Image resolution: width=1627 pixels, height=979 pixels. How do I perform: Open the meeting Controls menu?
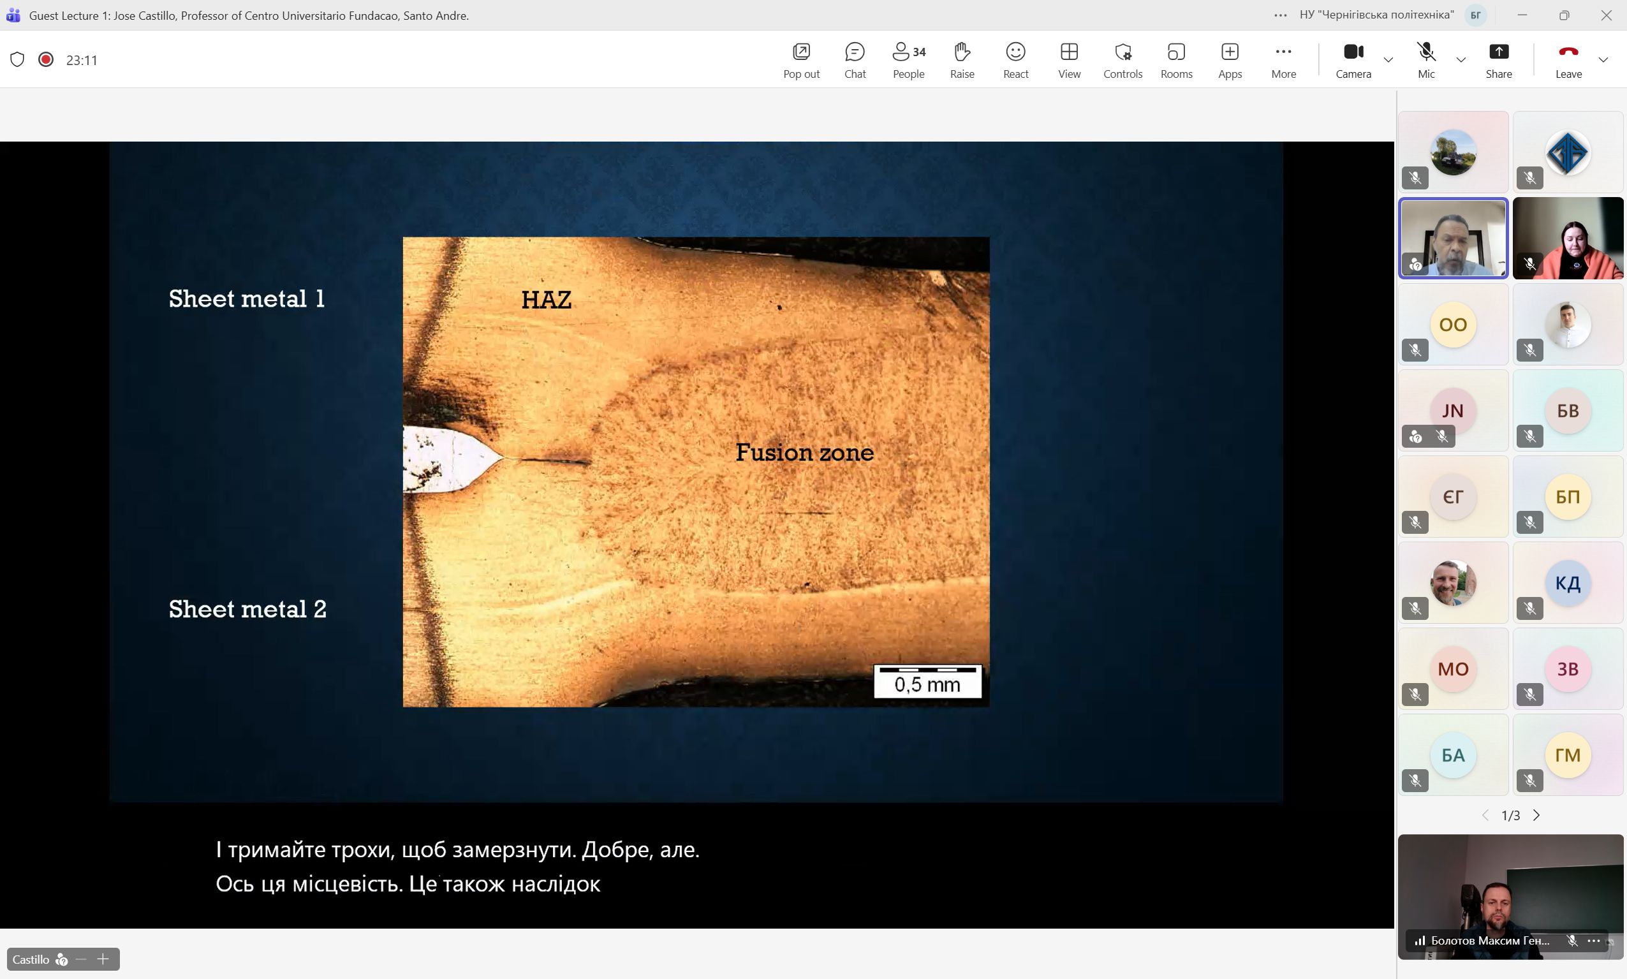click(1123, 60)
